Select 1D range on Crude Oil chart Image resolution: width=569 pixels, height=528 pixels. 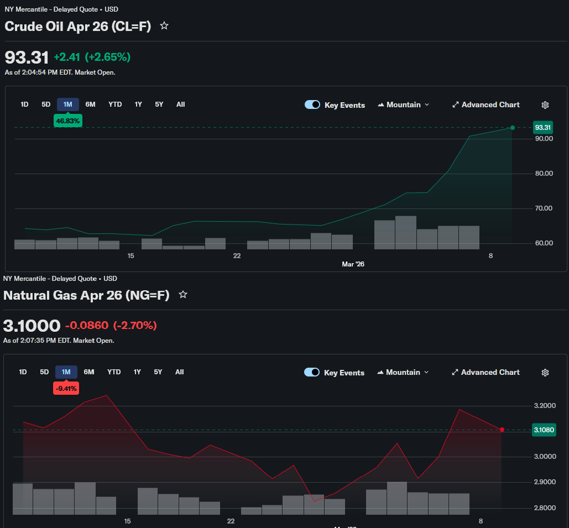(x=24, y=104)
